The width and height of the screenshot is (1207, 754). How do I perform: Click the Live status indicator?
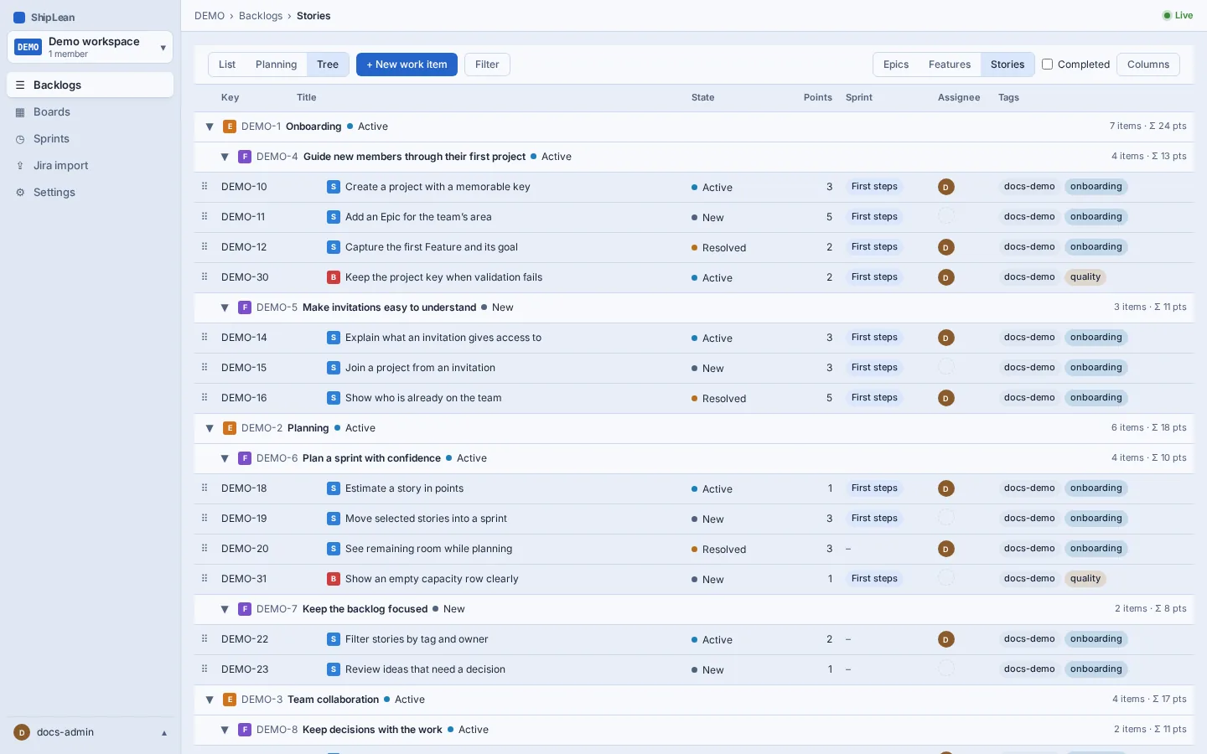1178,15
